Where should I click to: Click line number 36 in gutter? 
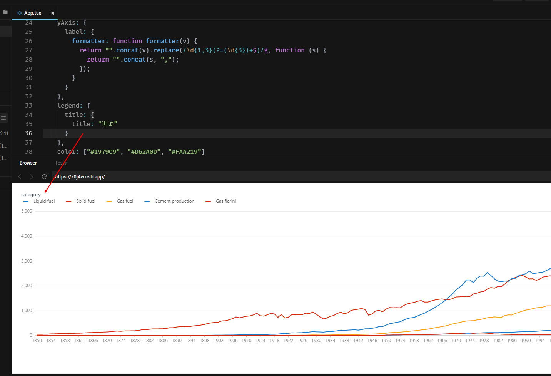click(29, 133)
